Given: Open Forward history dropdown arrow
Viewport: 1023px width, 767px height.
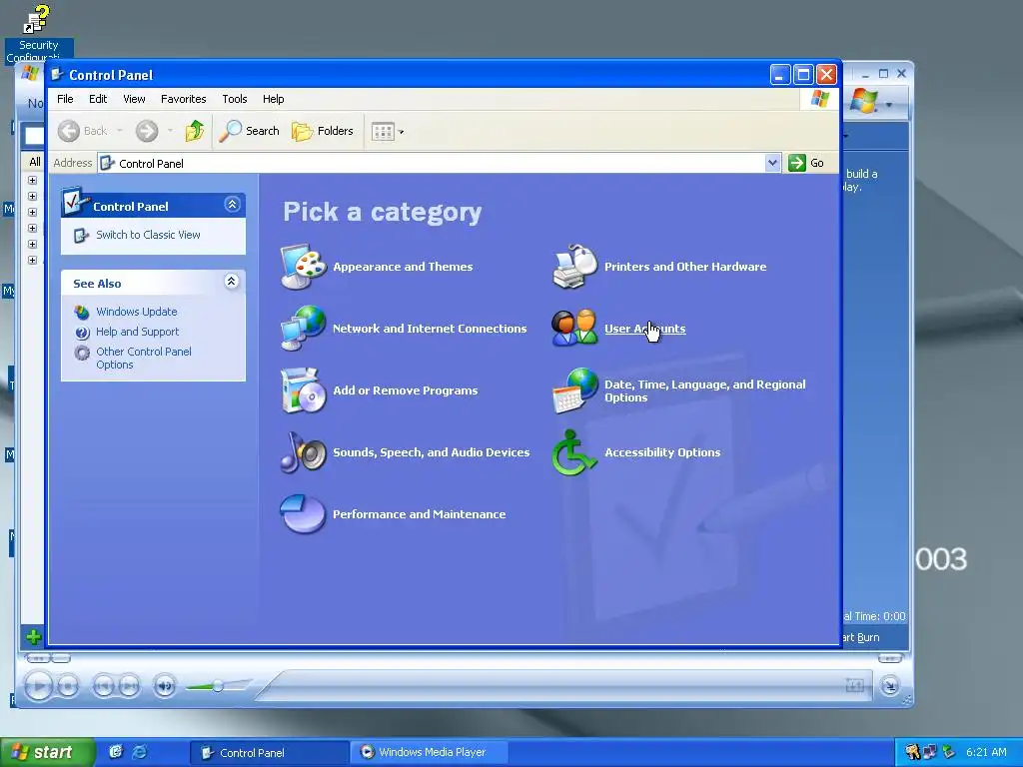Looking at the screenshot, I should point(170,131).
